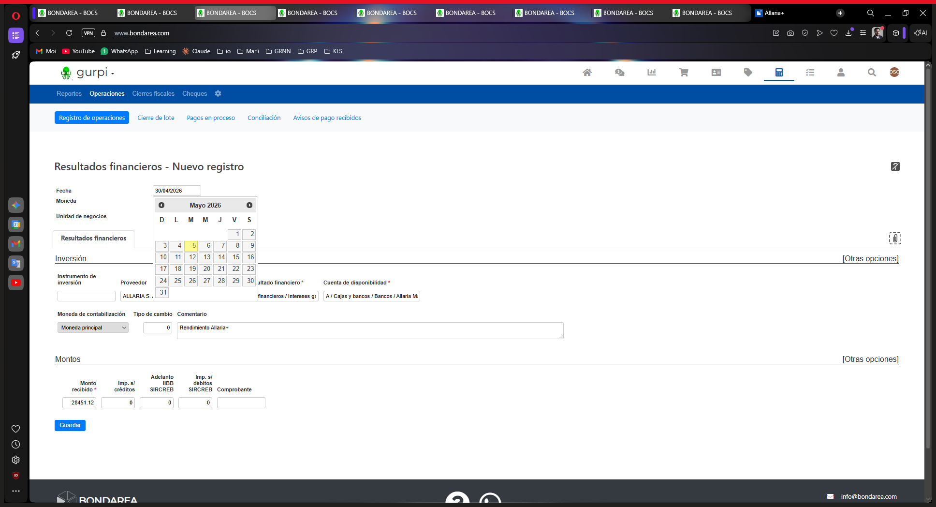
Task: Open the bar chart statistics icon
Action: [x=652, y=73]
